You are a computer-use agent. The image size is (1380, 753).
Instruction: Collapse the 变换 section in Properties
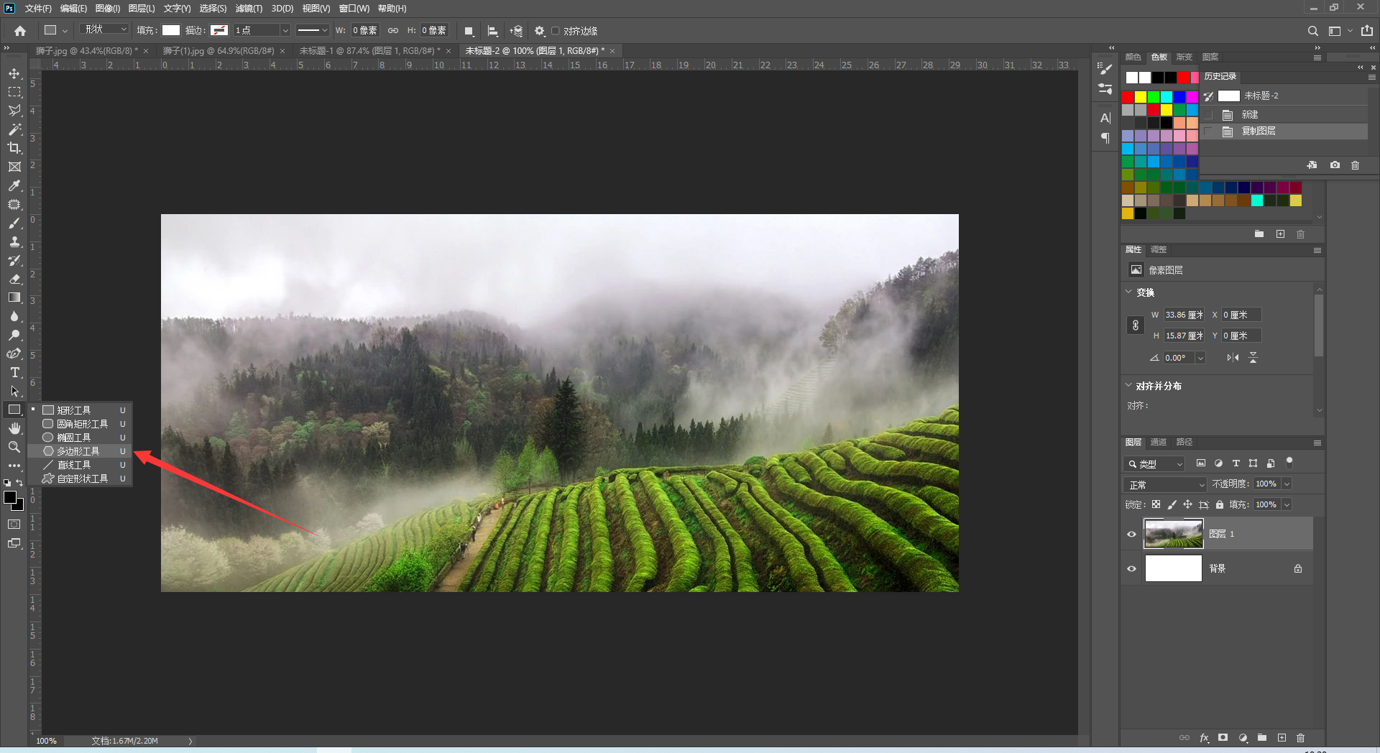1128,292
